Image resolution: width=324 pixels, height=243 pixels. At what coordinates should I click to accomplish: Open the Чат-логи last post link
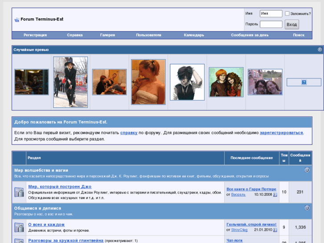(x=234, y=240)
